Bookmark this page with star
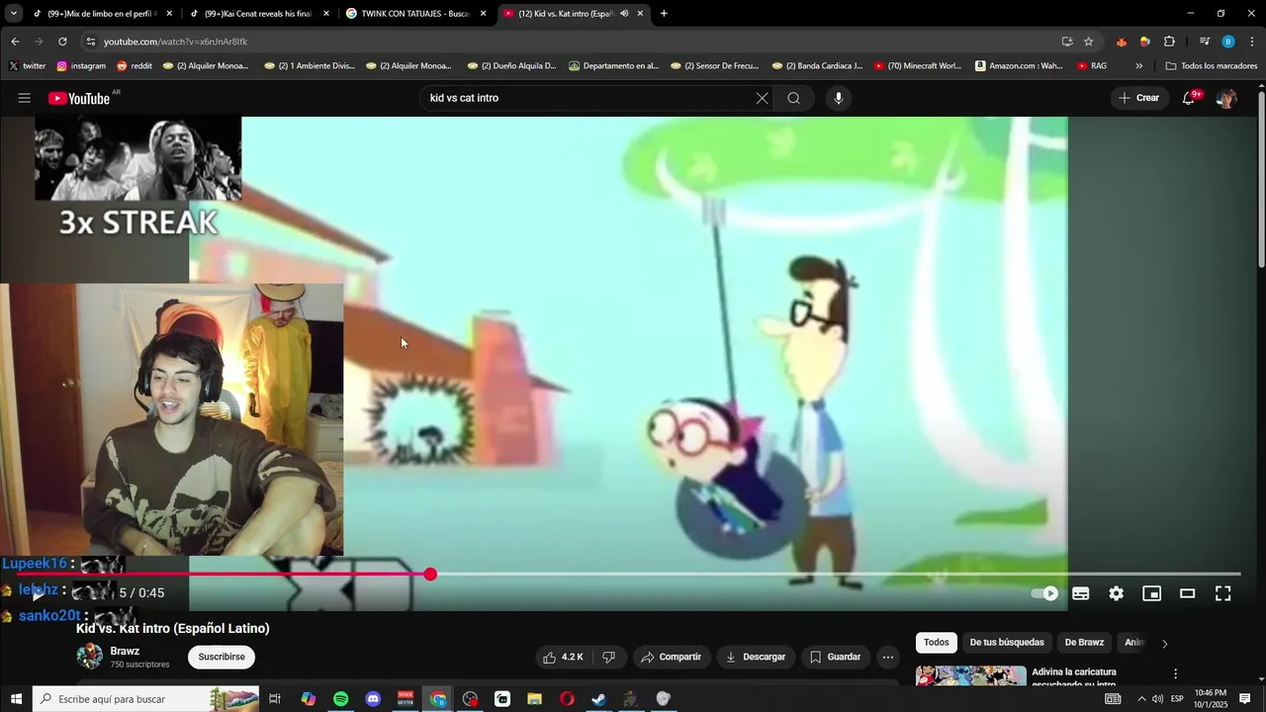This screenshot has width=1266, height=712. 1089,42
